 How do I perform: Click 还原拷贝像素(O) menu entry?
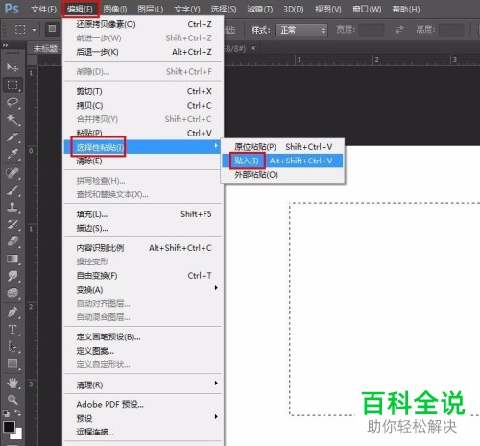[x=143, y=24]
